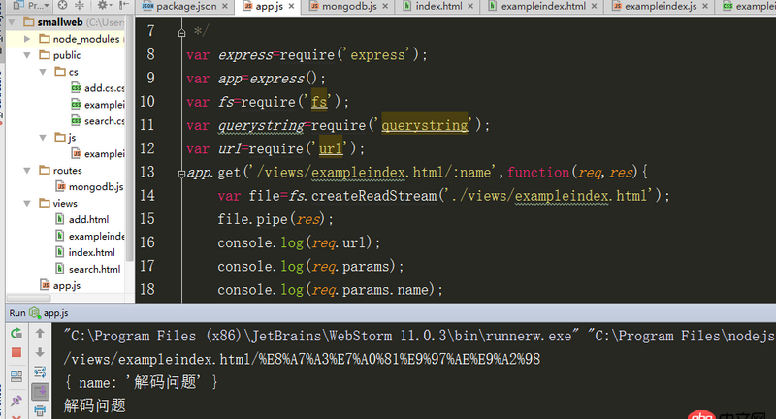Click line number 18 in the gutter
Screen dimensions: 776x419
[x=147, y=289]
